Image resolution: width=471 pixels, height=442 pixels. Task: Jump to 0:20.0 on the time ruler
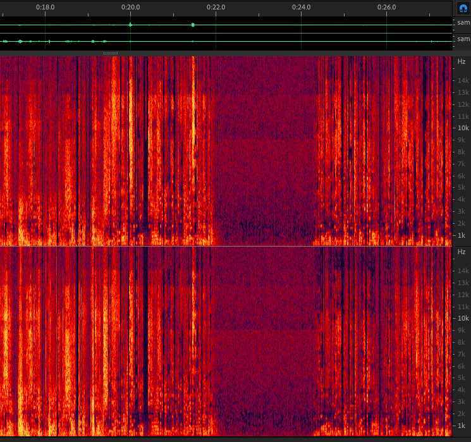(x=130, y=8)
